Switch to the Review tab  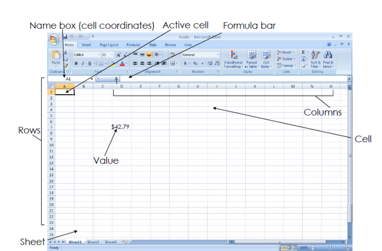click(170, 45)
